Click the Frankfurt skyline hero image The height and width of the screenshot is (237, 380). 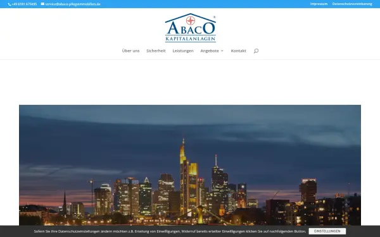(190, 165)
